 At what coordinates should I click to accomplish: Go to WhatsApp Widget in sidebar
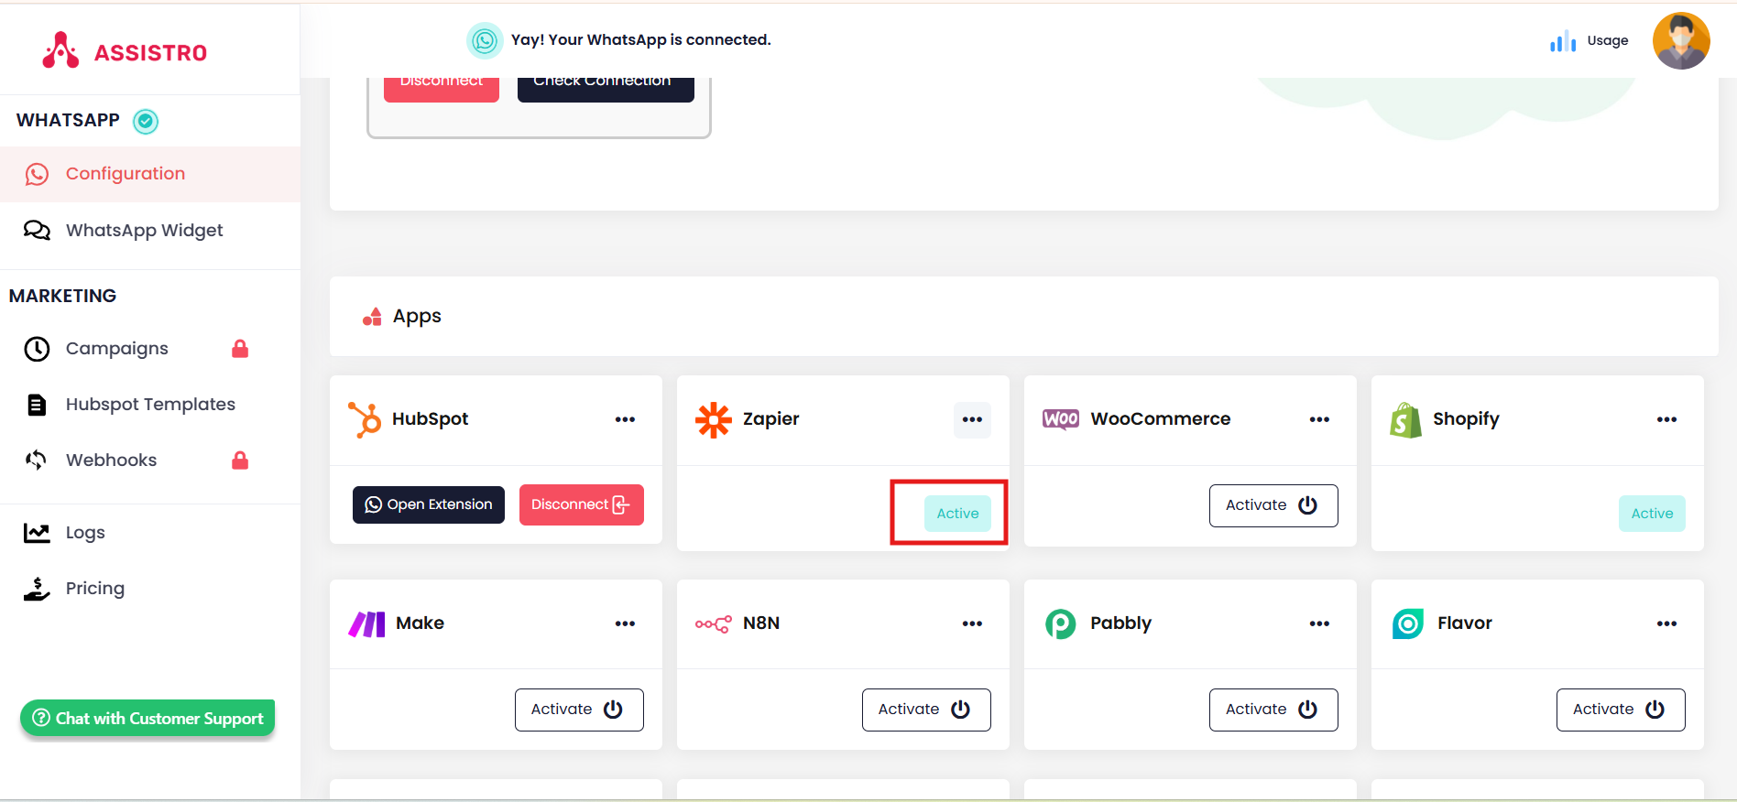(x=144, y=231)
